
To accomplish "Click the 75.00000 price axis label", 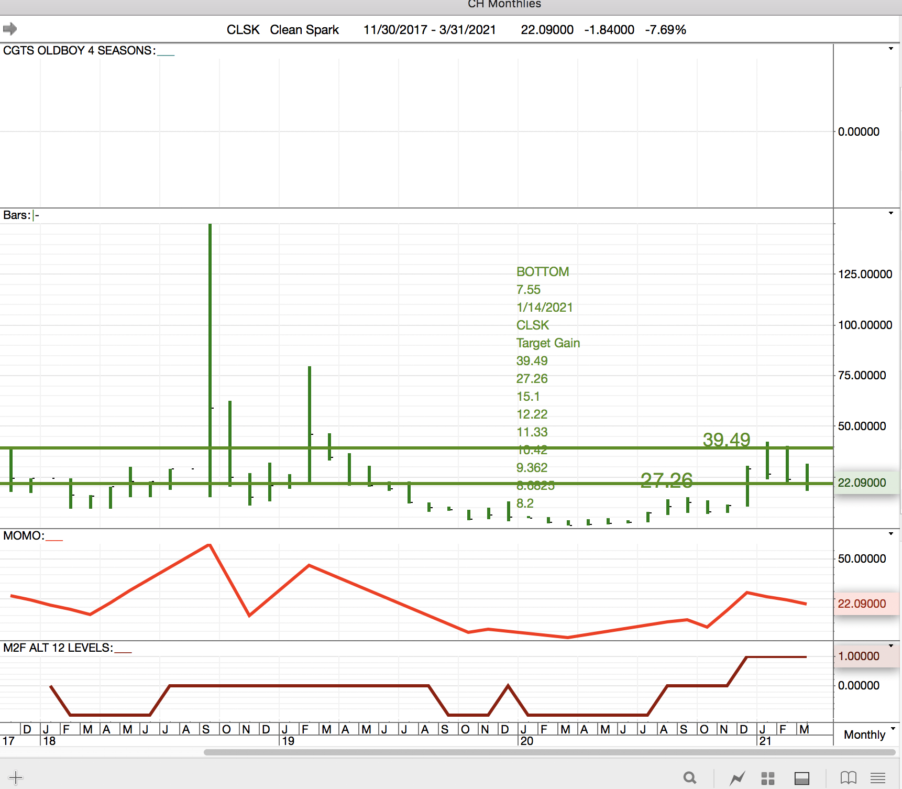I will click(862, 375).
